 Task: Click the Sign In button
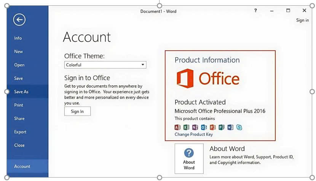click(77, 111)
